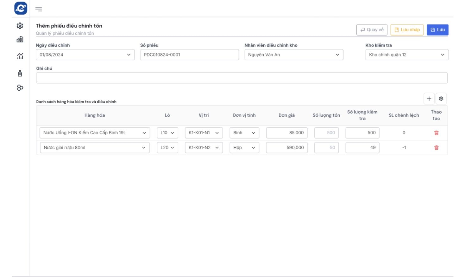Delete the Nước Uống I-ON row
Image resolution: width=465 pixels, height=277 pixels.
click(x=436, y=133)
